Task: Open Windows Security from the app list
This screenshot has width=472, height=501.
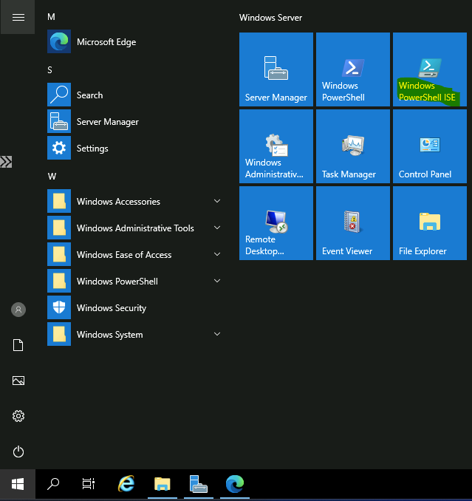Action: click(x=134, y=307)
